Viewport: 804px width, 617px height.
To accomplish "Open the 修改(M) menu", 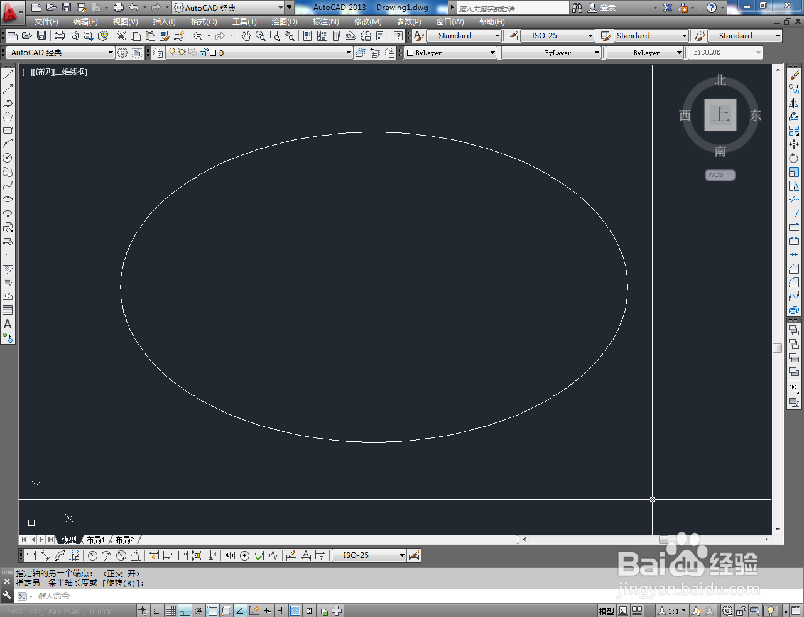I will tap(367, 22).
